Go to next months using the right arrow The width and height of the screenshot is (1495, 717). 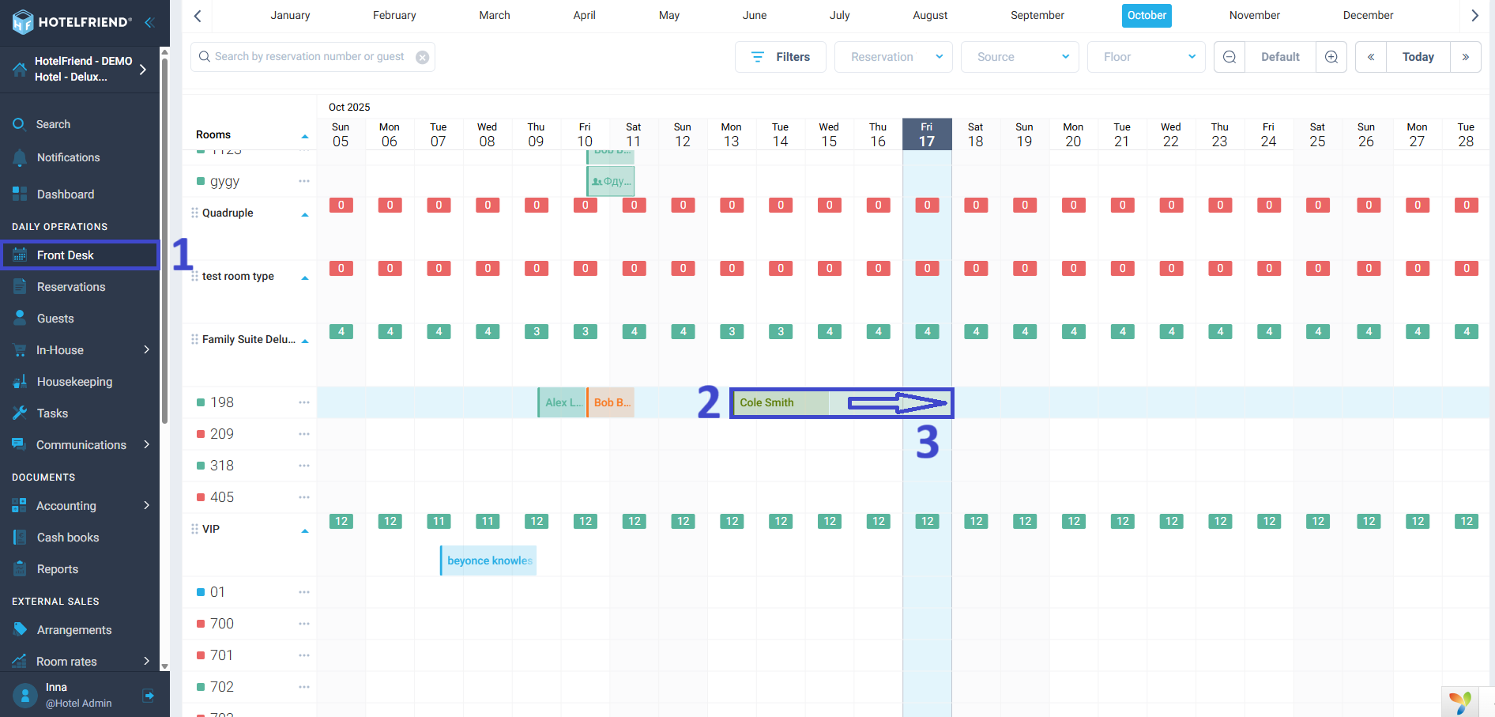[1474, 16]
